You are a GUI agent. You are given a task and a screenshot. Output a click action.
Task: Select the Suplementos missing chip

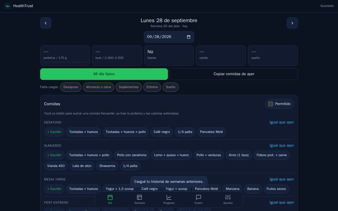(129, 87)
